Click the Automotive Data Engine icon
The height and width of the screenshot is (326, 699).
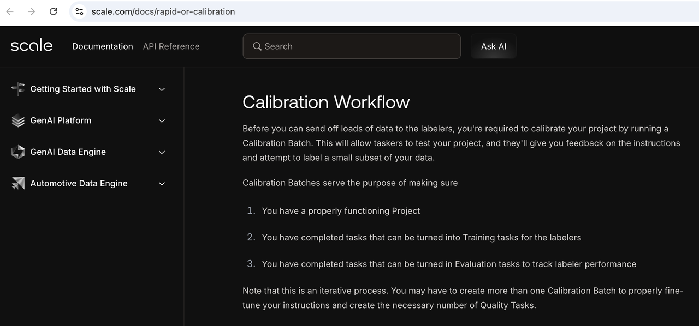pos(18,184)
